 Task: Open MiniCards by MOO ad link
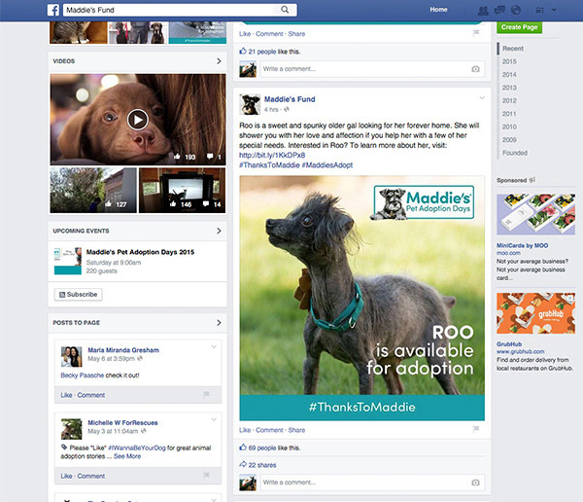522,245
